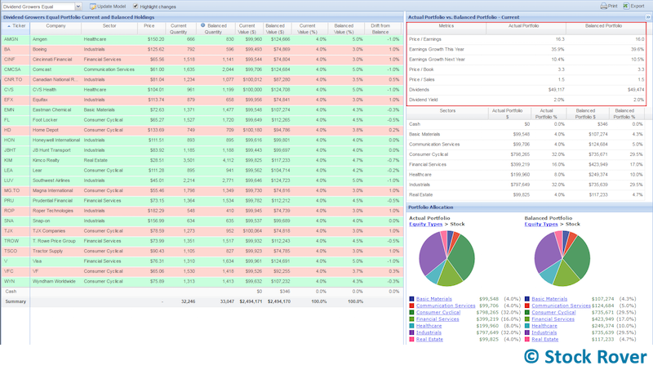Click the Update Model pencil icon
Viewport: 653px width, 370px height.
point(93,7)
